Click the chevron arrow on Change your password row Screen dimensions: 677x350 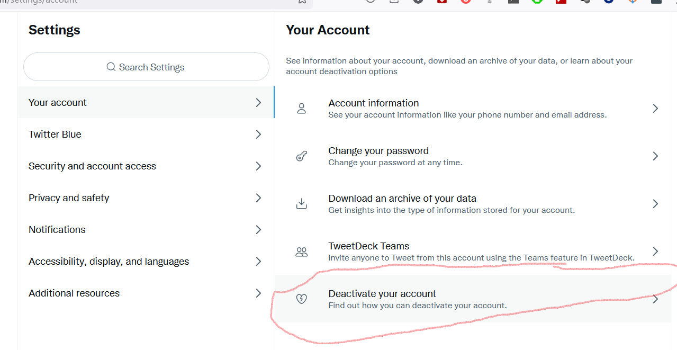click(655, 156)
